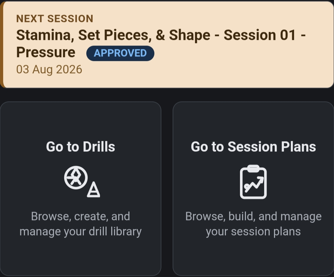
Task: Click the "Go to Drills" heading text
Action: click(x=81, y=147)
